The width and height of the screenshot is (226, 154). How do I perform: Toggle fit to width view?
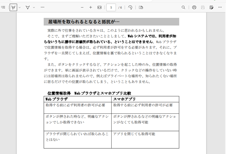coord(100,7)
